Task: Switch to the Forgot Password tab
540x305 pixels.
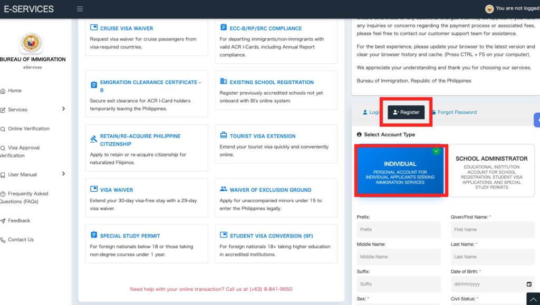Action: 456,112
